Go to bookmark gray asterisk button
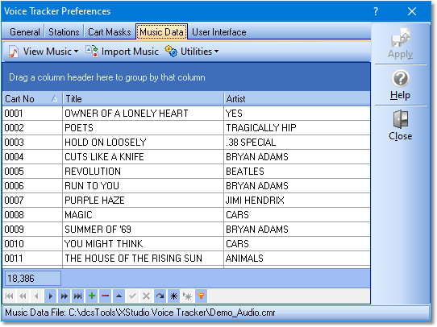The height and width of the screenshot is (327, 437). (187, 296)
